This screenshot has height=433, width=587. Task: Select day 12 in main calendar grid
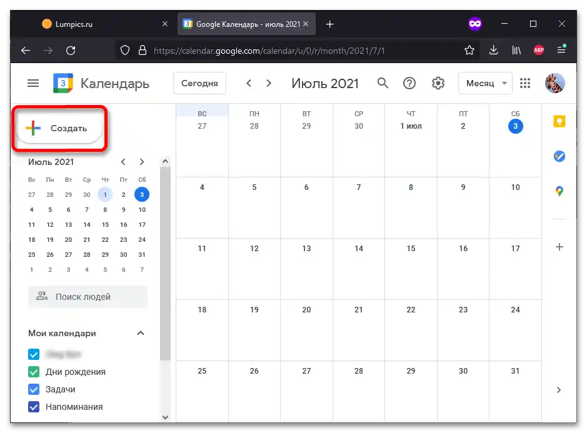254,249
